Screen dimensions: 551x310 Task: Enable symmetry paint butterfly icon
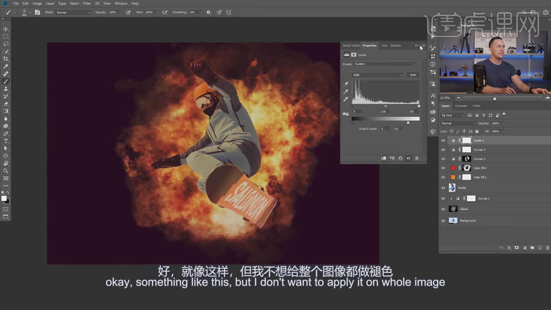pos(228,12)
